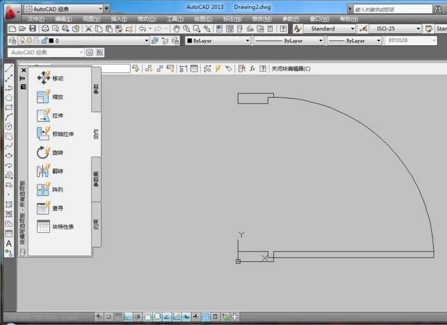Image resolution: width=447 pixels, height=325 pixels.
Task: Select the Multiline Text tool A
Action: point(9,243)
